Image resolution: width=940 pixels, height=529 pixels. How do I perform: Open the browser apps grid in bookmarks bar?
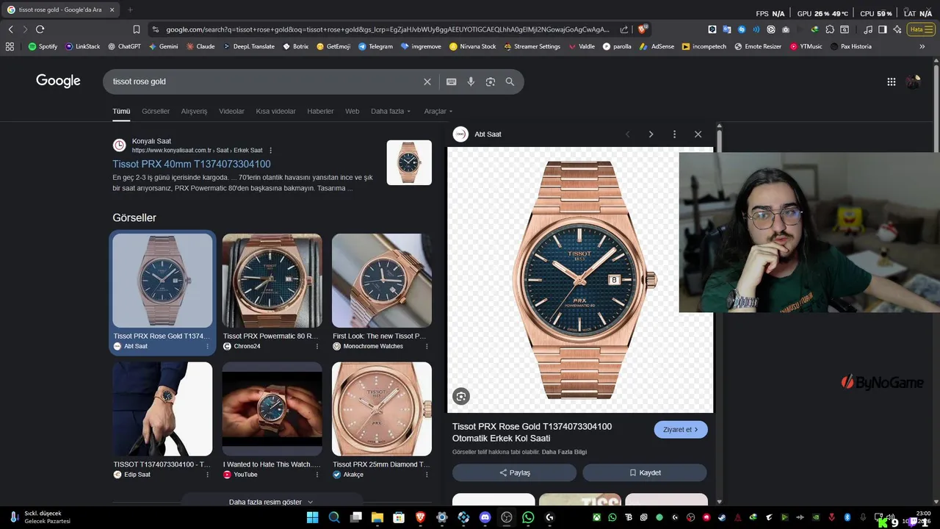pyautogui.click(x=10, y=46)
